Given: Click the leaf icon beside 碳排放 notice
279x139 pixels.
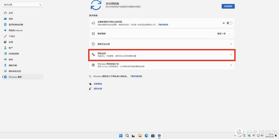Looking at the screenshot, I should (90, 76).
